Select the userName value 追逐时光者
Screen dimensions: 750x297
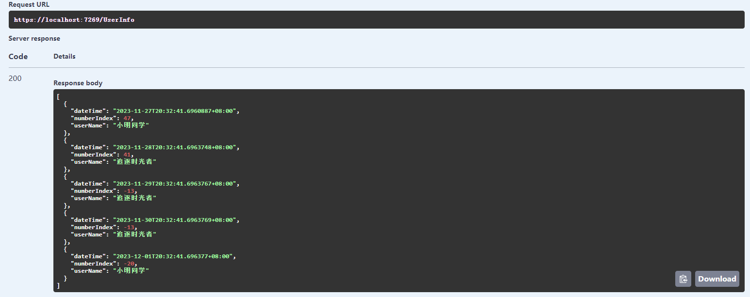point(134,161)
